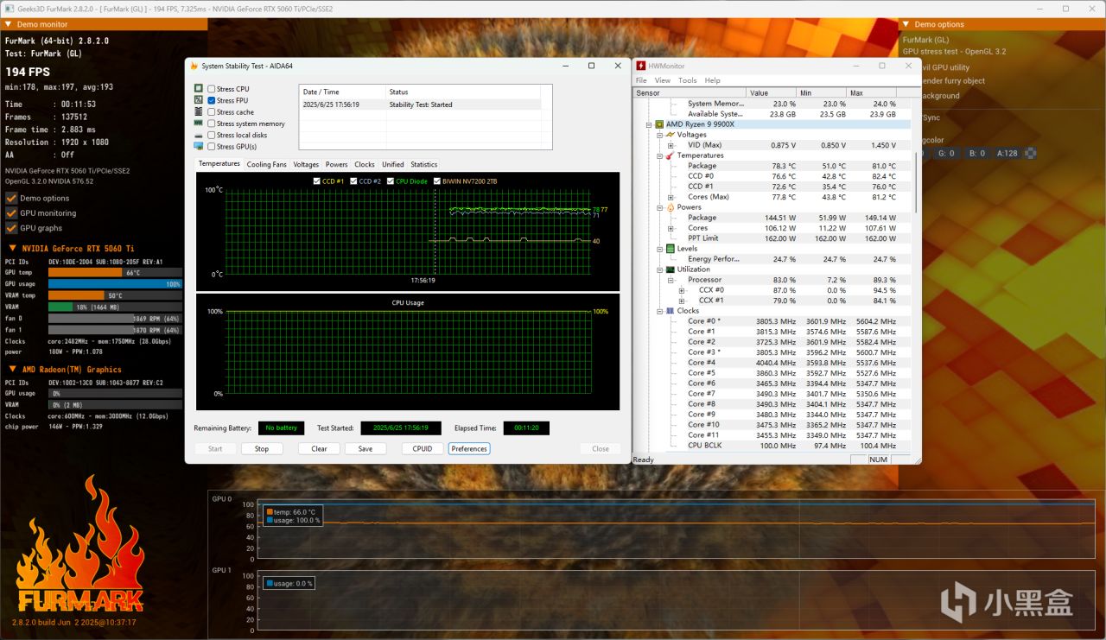The width and height of the screenshot is (1106, 640).
Task: Enable the Stress local disks checkbox
Action: [212, 135]
